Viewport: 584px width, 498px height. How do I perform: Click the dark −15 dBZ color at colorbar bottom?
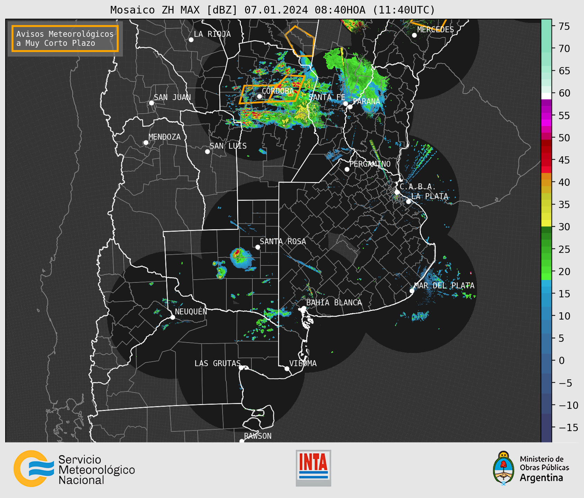click(546, 427)
